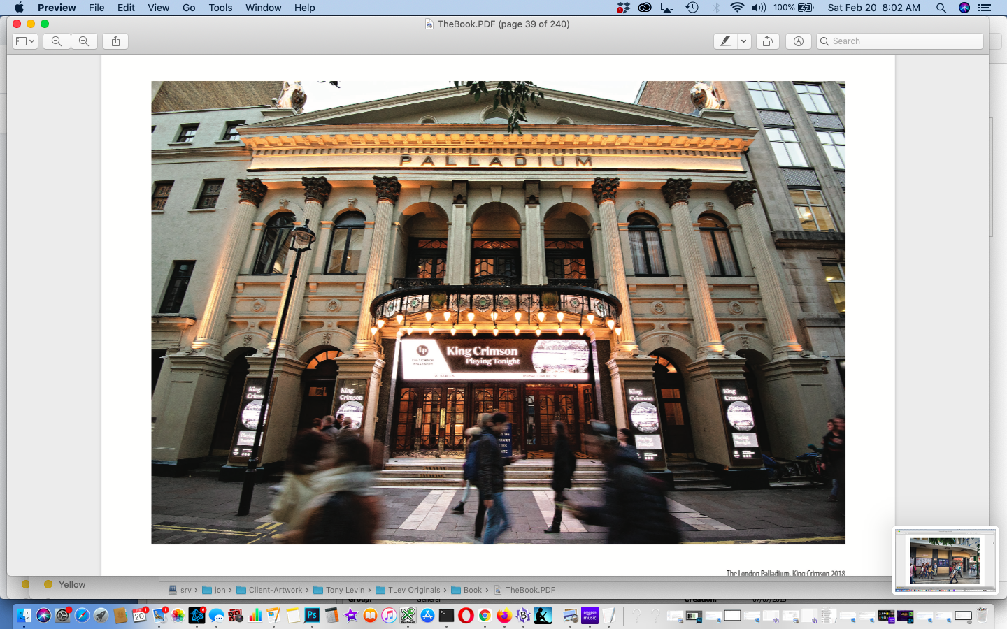Open the View menu
1007x629 pixels.
click(158, 8)
